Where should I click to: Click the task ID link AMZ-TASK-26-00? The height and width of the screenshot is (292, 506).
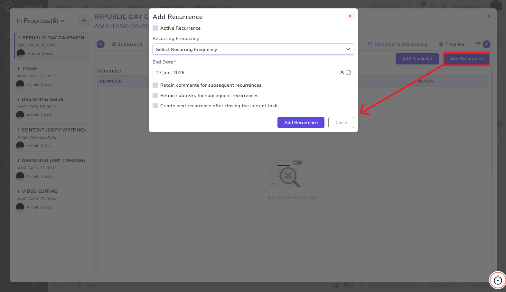[122, 26]
